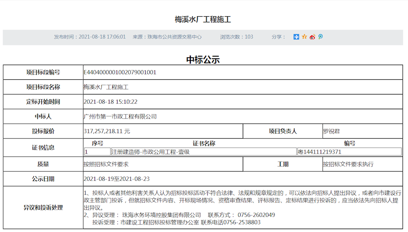Share to Sina Weibo via red icon
The image size is (408, 232).
click(x=313, y=37)
